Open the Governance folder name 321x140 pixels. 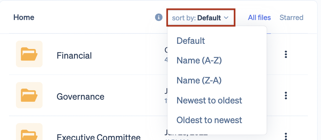tap(80, 97)
